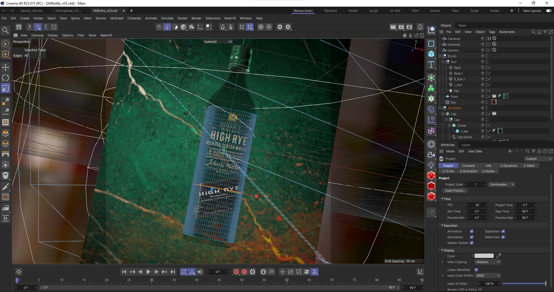The height and width of the screenshot is (292, 554).
Task: Open the Input Color Profile sRGB dropdown
Action: (488, 276)
